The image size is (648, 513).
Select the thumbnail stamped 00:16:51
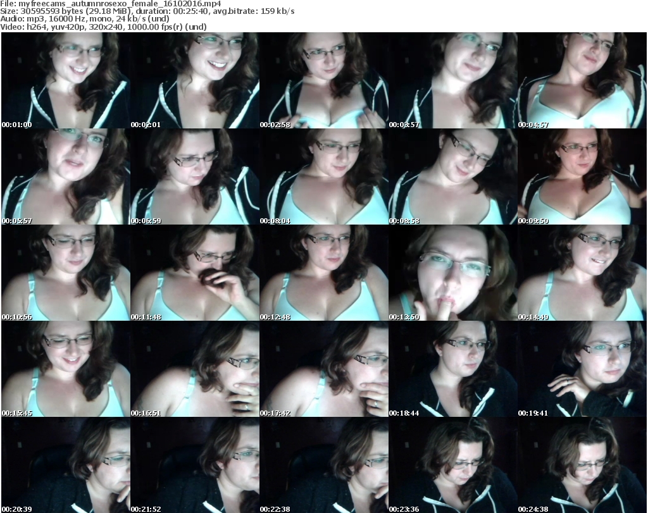click(x=195, y=369)
